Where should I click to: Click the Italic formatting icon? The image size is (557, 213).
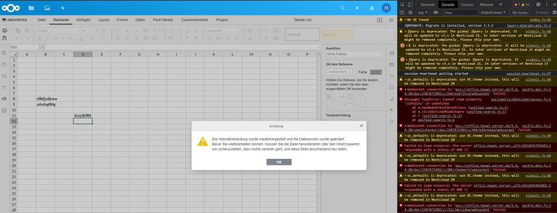pyautogui.click(x=48, y=38)
